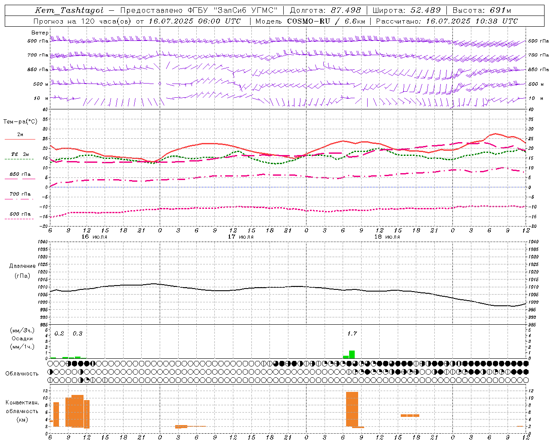The height and width of the screenshot is (441, 551).
Task: Click the "Давление" pressure panel label
Action: click(x=22, y=266)
